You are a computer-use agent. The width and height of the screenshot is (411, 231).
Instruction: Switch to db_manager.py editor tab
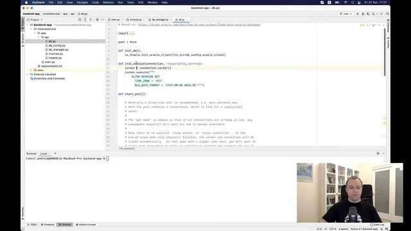coord(160,20)
